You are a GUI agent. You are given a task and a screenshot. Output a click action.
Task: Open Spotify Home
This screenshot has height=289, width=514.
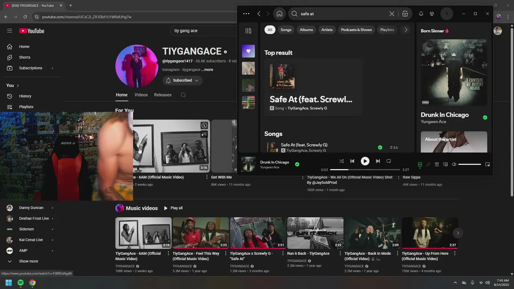coord(279,14)
